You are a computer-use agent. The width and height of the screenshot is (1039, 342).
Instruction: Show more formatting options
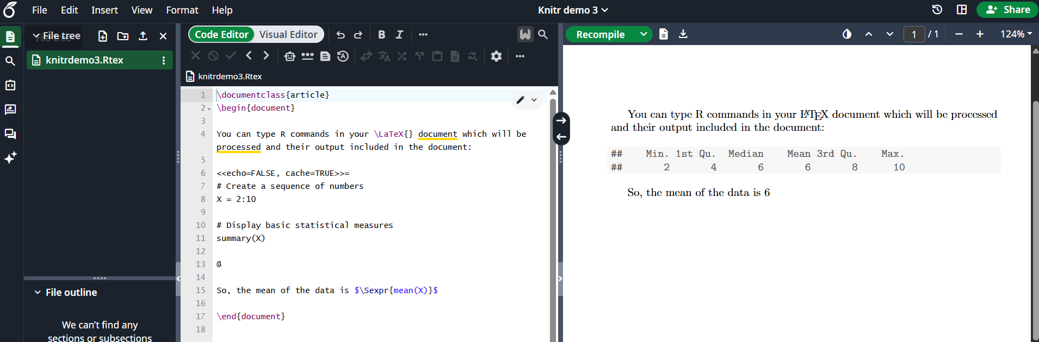pos(423,35)
